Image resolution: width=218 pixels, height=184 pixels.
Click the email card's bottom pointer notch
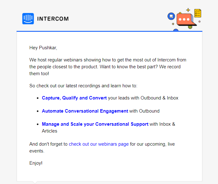tap(35, 182)
